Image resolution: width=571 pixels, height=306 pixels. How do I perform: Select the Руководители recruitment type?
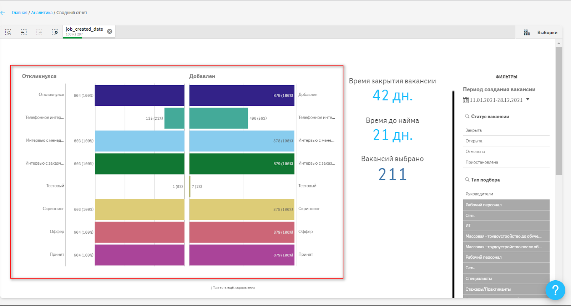[506, 194]
